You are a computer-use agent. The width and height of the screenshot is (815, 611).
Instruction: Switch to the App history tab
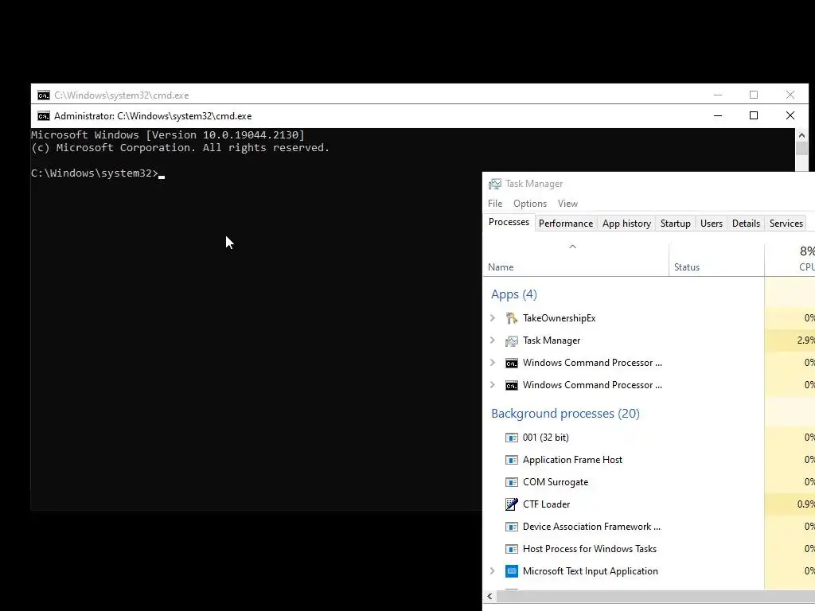coord(626,224)
